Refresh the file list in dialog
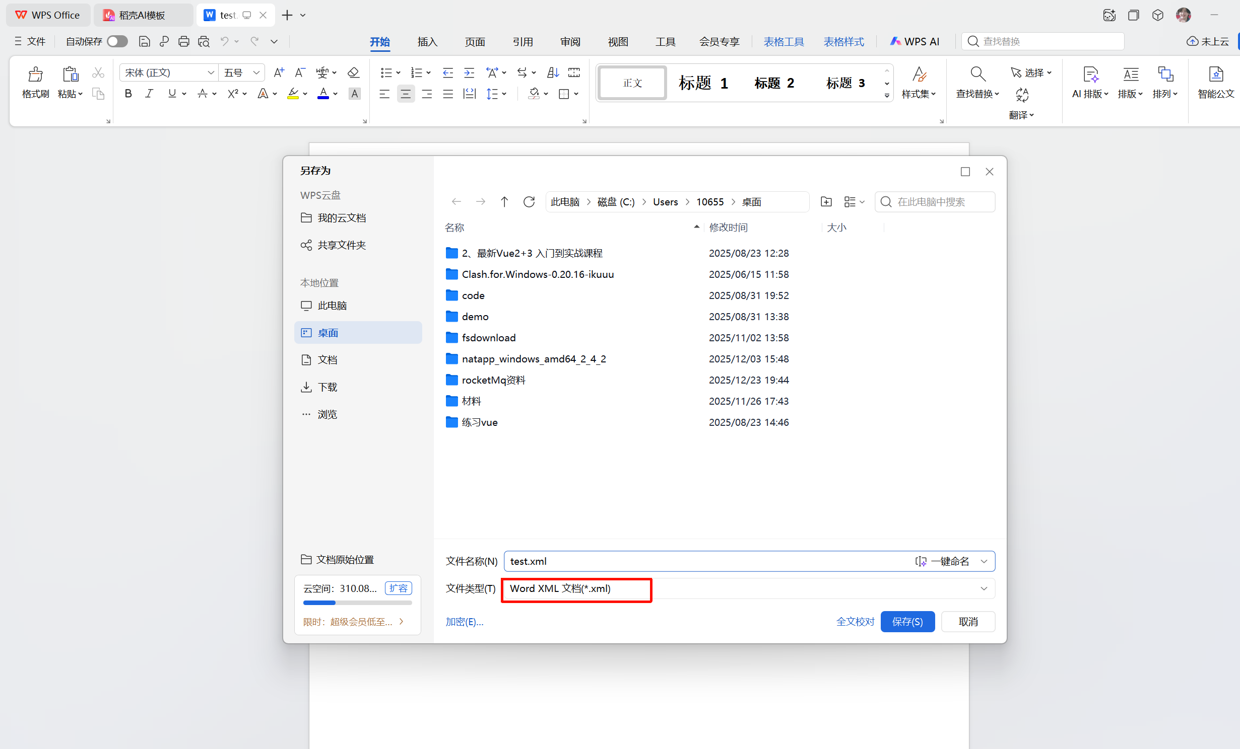The width and height of the screenshot is (1240, 749). click(x=529, y=202)
